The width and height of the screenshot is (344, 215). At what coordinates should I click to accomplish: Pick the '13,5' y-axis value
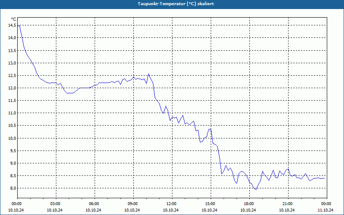pos(12,50)
